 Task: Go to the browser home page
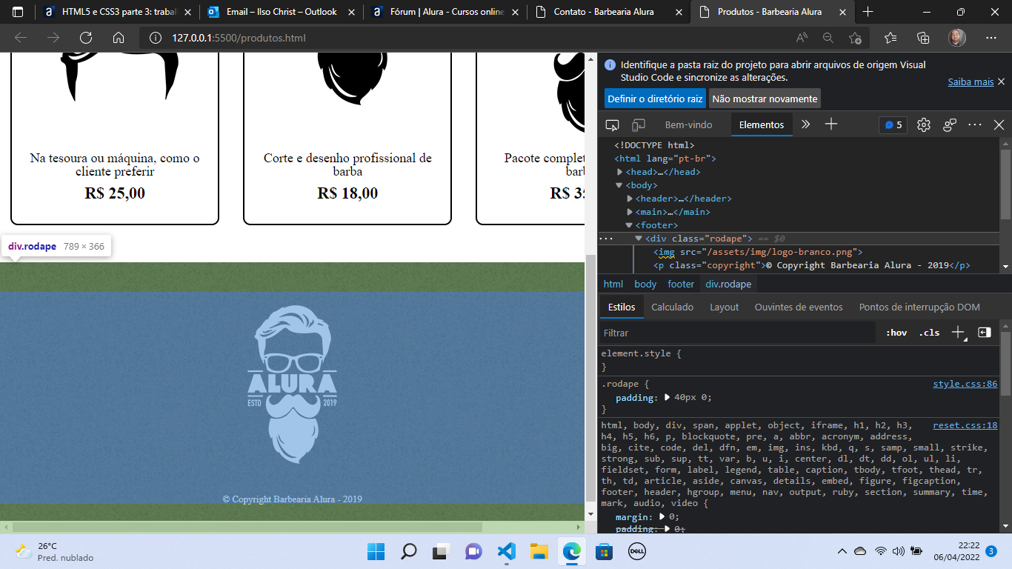(x=119, y=38)
